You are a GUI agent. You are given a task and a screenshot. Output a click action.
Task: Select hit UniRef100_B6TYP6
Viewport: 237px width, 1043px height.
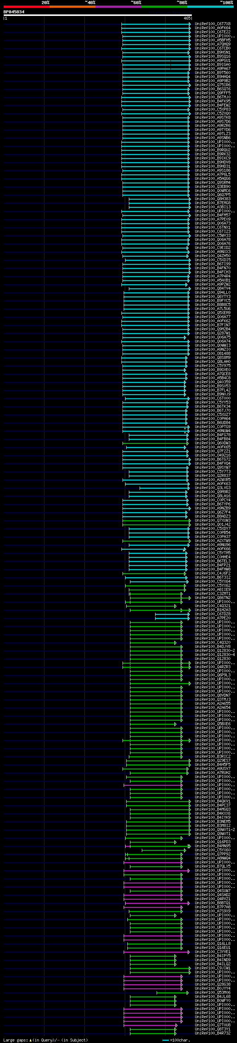tap(212, 504)
